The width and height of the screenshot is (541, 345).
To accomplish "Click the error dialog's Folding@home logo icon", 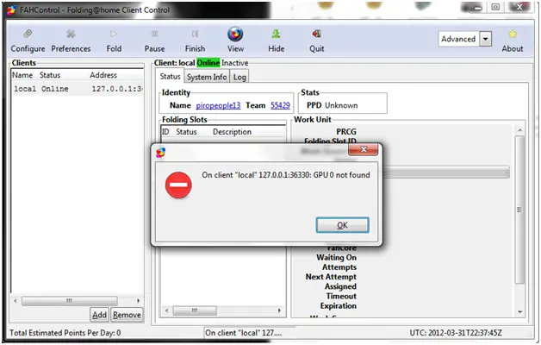I will click(x=160, y=153).
